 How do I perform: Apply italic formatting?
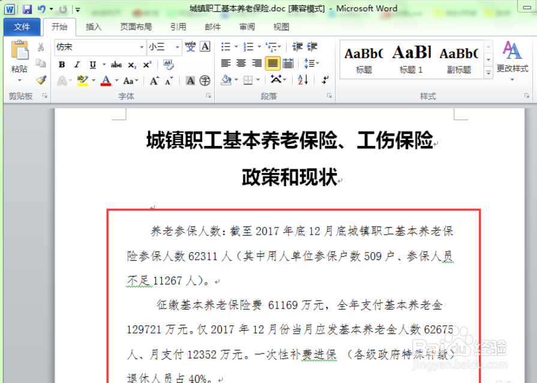(x=77, y=65)
